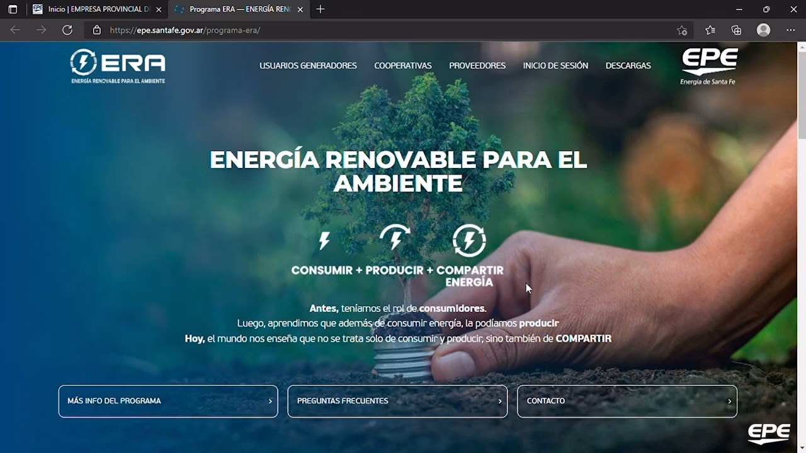Click the EPE Energía de Santa Fe logo
This screenshot has width=806, height=453.
click(708, 65)
